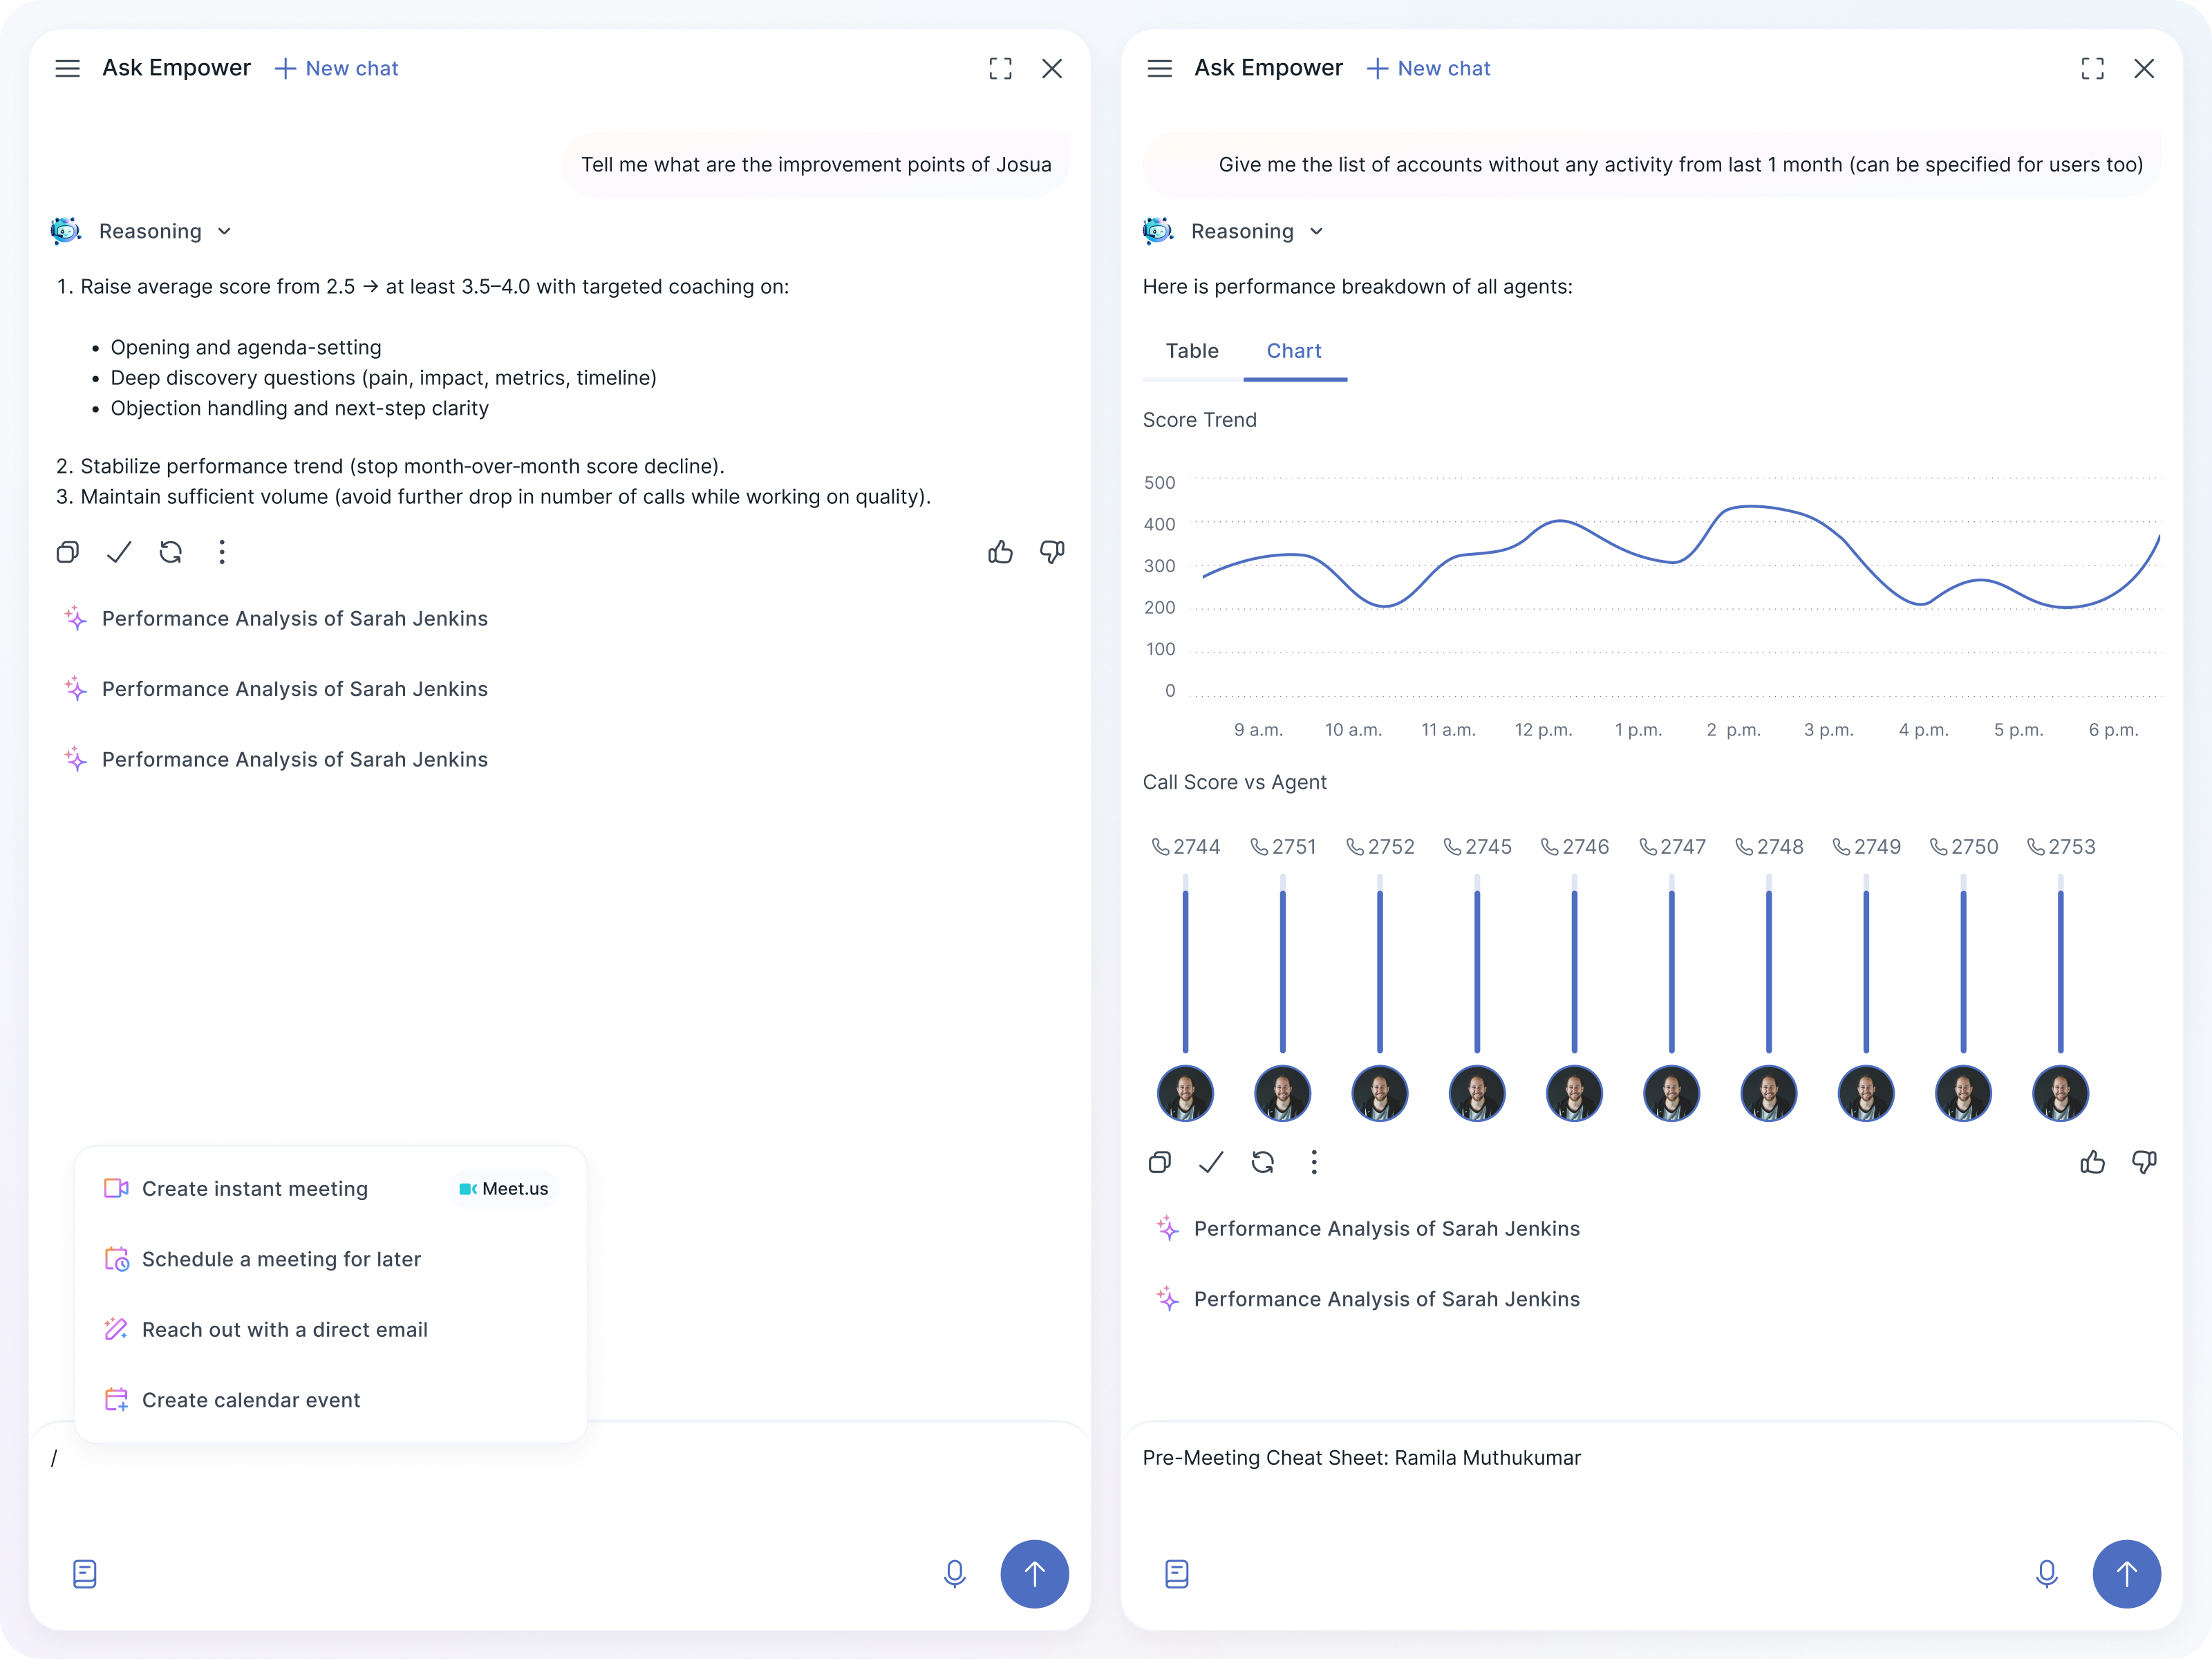Thumbs down the agent performance chart response
Viewport: 2212px width, 1659px height.
[2143, 1162]
